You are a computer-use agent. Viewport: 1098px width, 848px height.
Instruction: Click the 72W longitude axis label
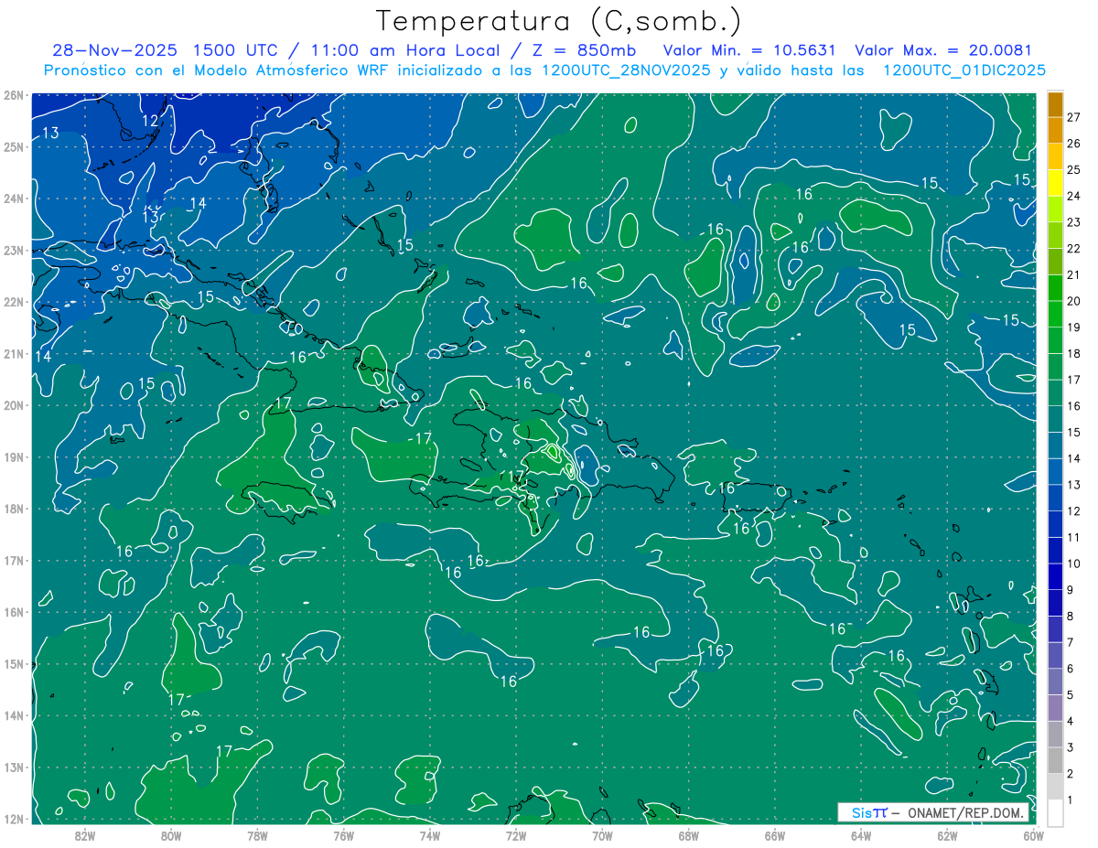(x=516, y=836)
